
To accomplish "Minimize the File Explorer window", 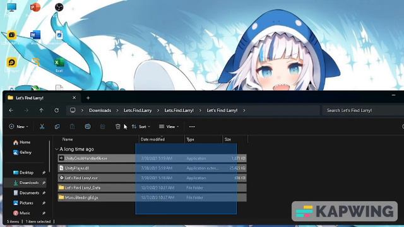I will click(x=393, y=95).
